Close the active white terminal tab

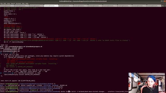pyautogui.click(x=57, y=6)
